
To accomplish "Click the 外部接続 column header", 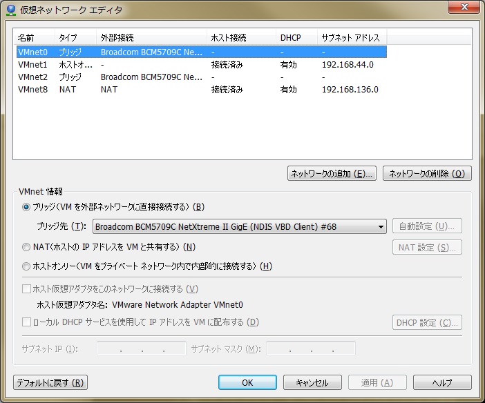I will click(151, 38).
